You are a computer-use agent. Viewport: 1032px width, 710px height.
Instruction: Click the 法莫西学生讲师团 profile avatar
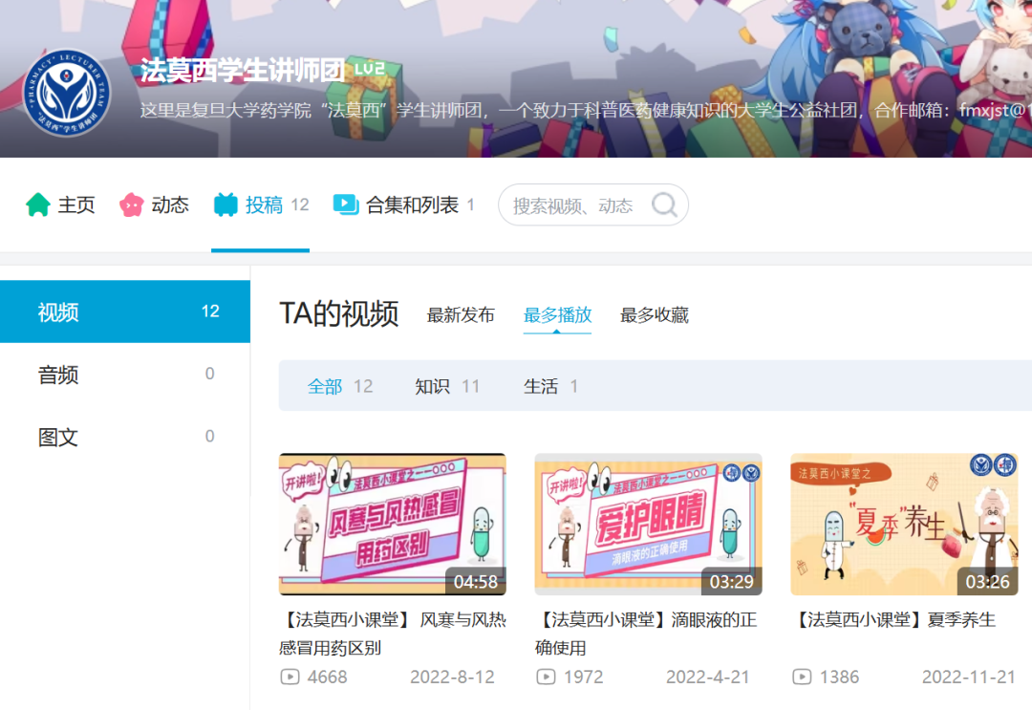tap(67, 93)
